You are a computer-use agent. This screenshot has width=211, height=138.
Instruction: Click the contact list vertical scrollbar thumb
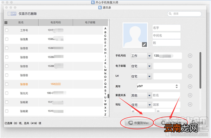tap(108, 96)
